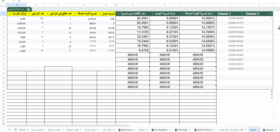The height and width of the screenshot is (132, 280).
Task: Expand the table name options dropdown
Action: 23,9
